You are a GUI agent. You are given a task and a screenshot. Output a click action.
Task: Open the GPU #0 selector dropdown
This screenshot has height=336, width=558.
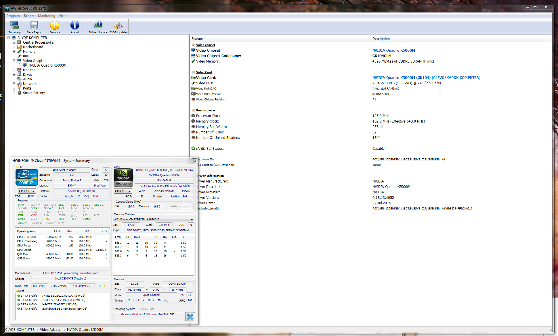pos(123,191)
